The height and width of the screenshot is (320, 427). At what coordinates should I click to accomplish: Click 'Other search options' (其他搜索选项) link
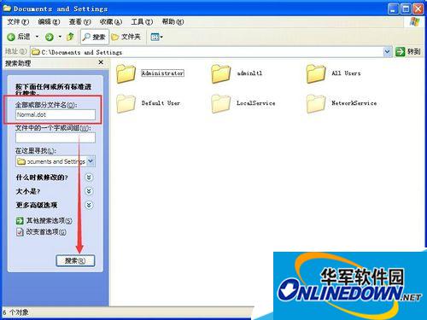49,220
